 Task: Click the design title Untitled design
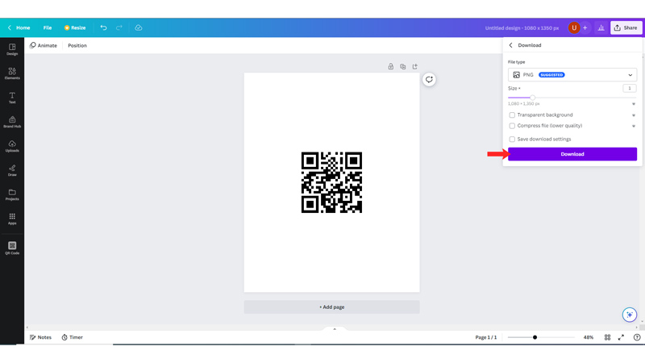click(x=522, y=27)
